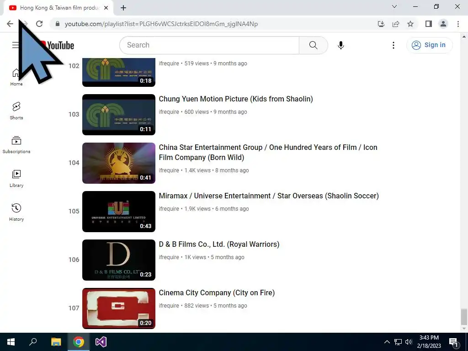Click install app icon in address bar
The width and height of the screenshot is (468, 351).
[x=381, y=24]
